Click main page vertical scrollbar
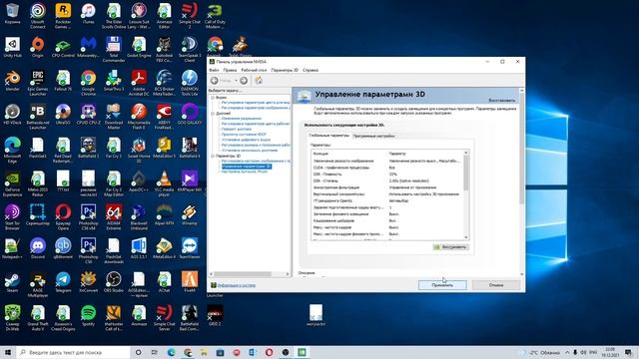This screenshot has width=639, height=359. coord(521,149)
